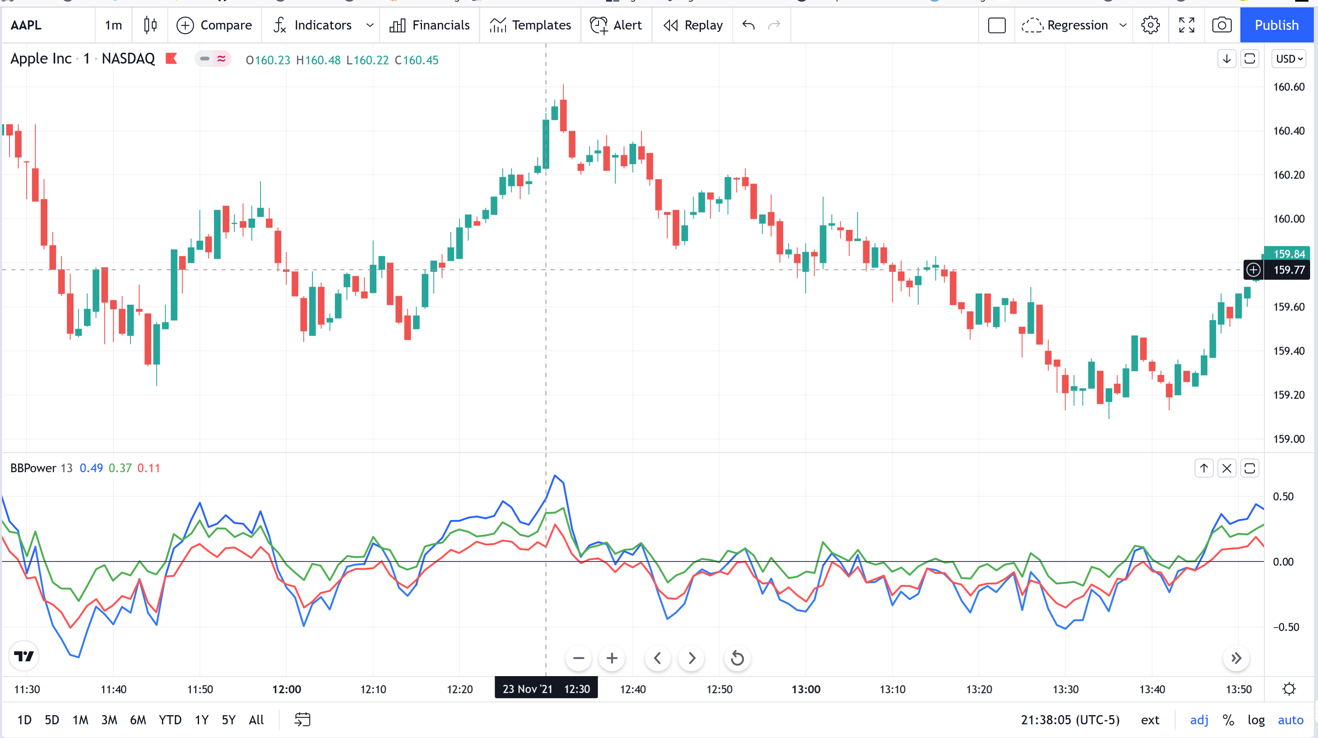The height and width of the screenshot is (738, 1318).
Task: Maximize the BBPower pane
Action: (x=1249, y=468)
